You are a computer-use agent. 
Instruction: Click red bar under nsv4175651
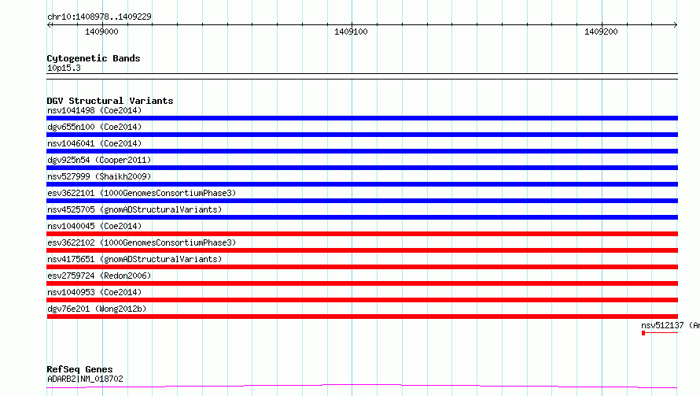(x=362, y=267)
